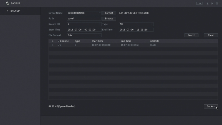Screen dimensions: 222x125
Task: Open the Type dropdown set to All
Action: pyautogui.click(x=136, y=24)
